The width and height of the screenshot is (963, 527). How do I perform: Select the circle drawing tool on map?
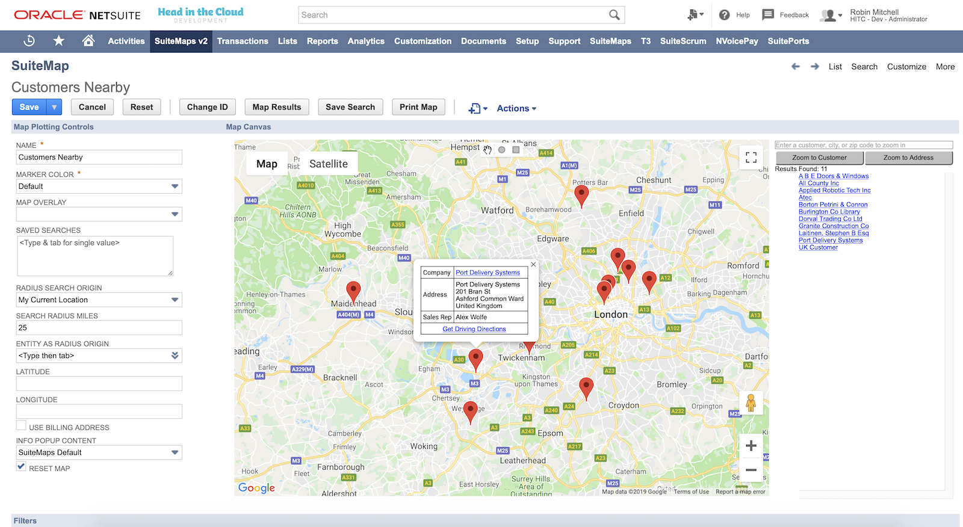point(502,150)
